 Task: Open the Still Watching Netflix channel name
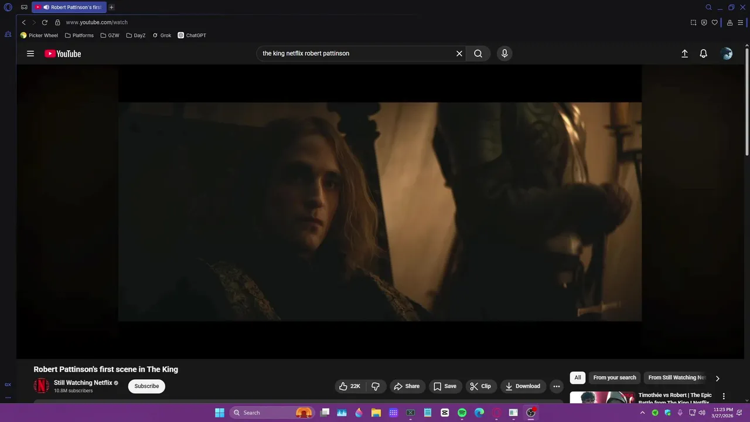pyautogui.click(x=83, y=383)
